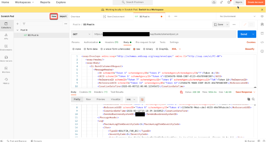266x142 pixels.
Task: Open the GET method dropdown
Action: [81, 34]
